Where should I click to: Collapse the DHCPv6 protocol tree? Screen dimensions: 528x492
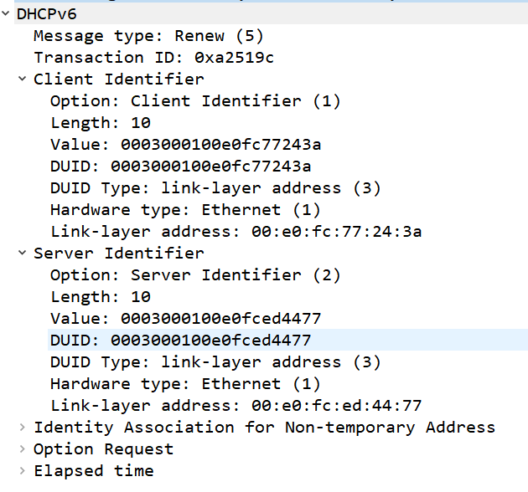[x=5, y=13]
